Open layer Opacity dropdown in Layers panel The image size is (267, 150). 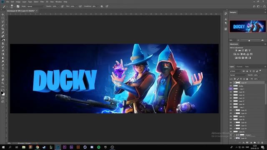(x=259, y=75)
